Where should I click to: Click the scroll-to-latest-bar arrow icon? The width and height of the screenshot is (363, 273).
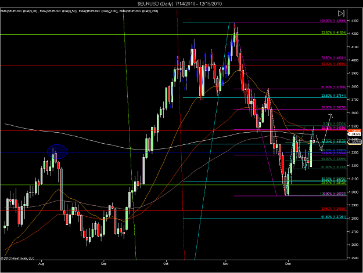click(x=341, y=13)
